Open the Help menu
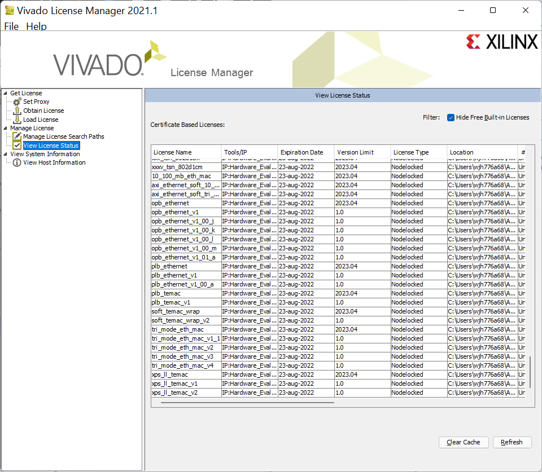The height and width of the screenshot is (472, 542). point(36,27)
